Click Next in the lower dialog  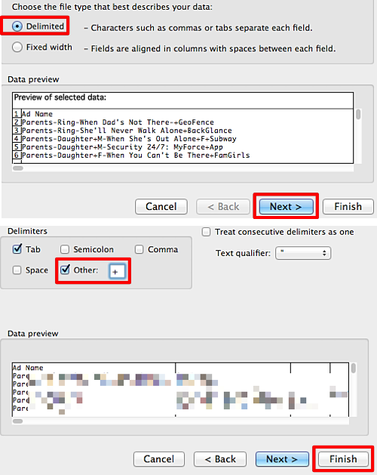point(282,459)
